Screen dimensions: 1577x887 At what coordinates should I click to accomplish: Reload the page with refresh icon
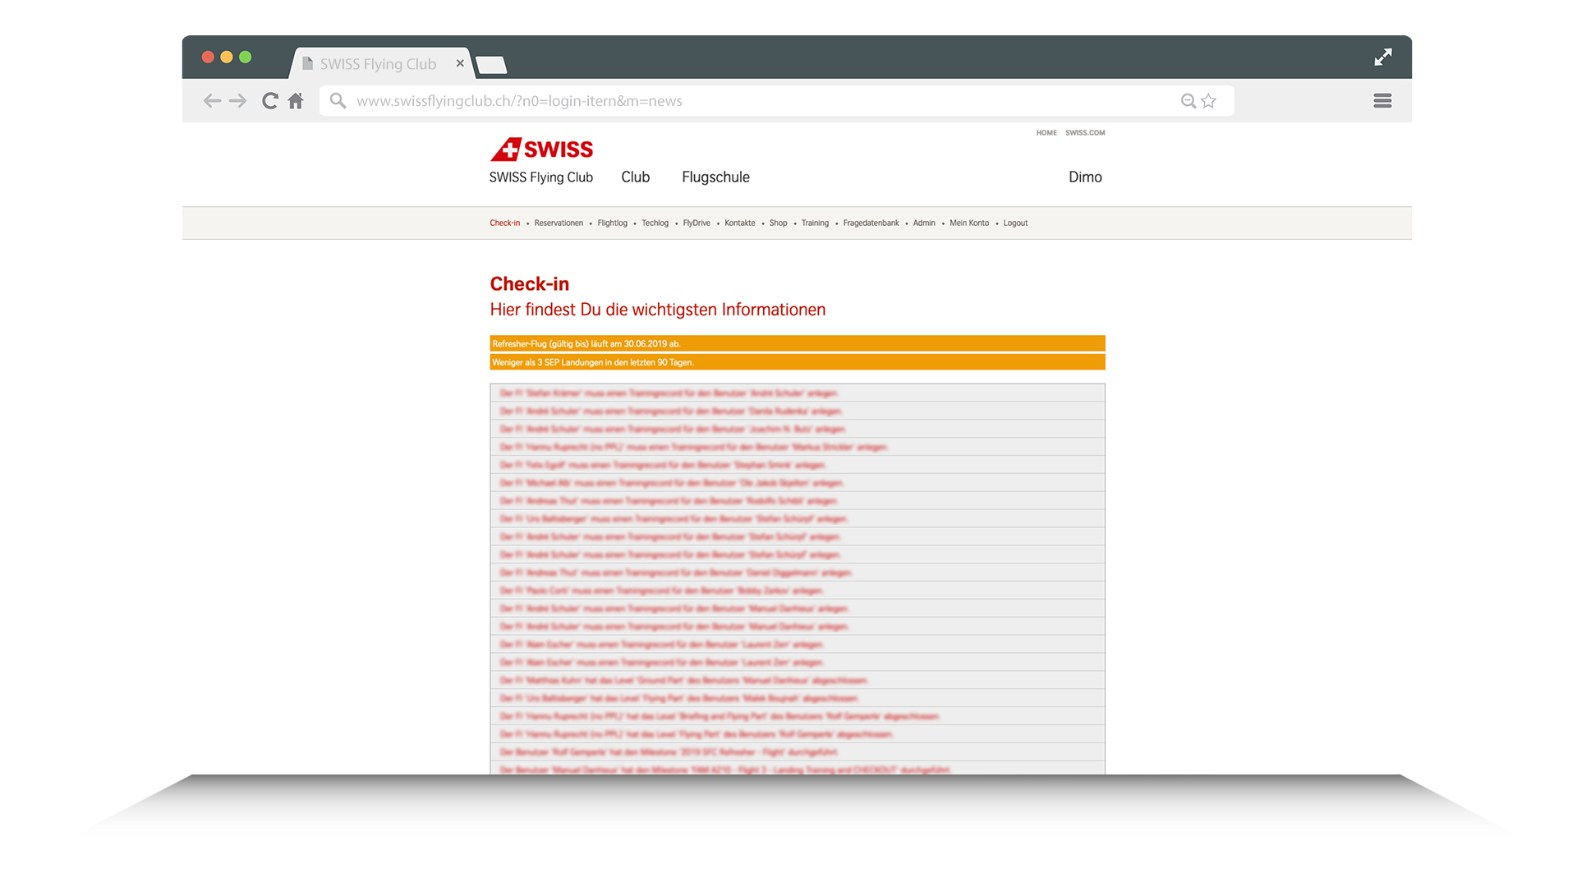[x=269, y=101]
